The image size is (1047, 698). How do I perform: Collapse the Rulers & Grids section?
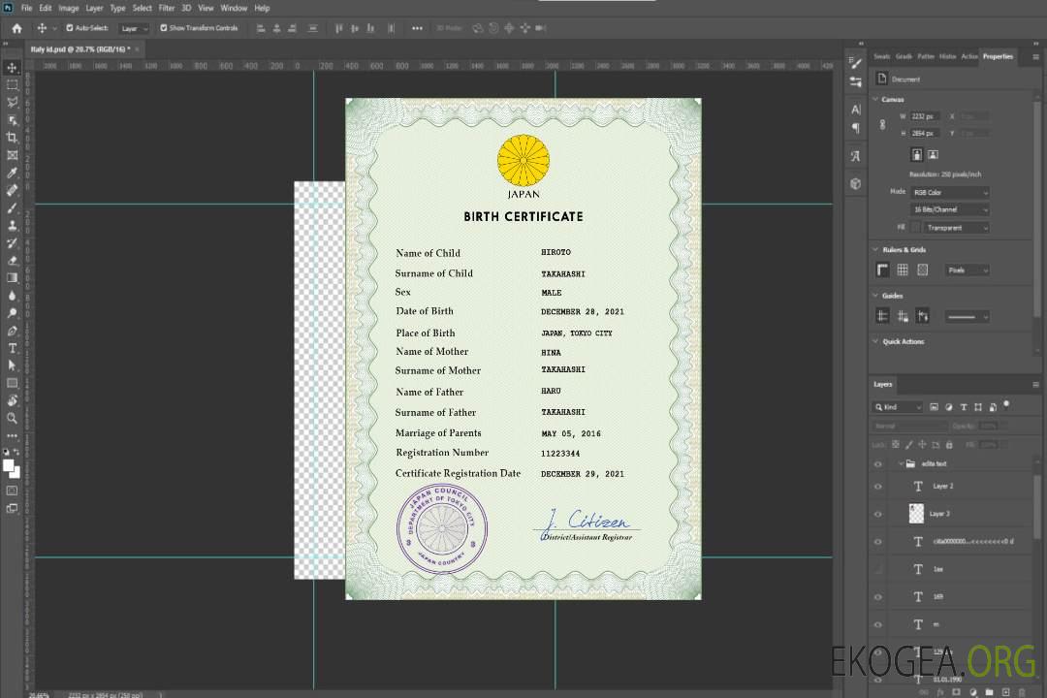pyautogui.click(x=875, y=250)
